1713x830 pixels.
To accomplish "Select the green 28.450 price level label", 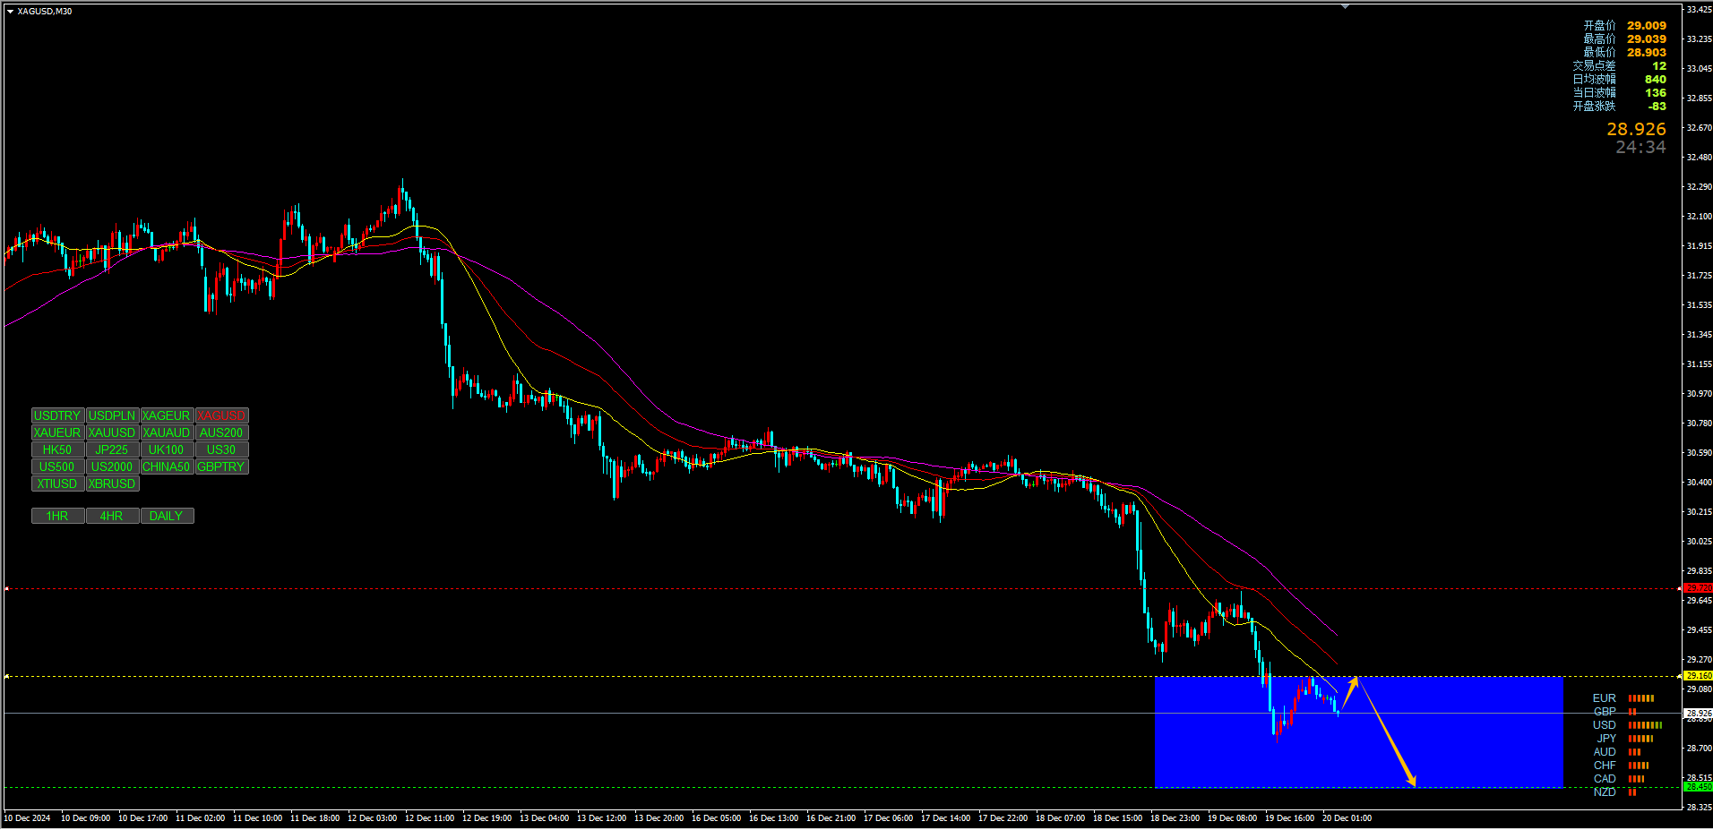I will coord(1698,787).
